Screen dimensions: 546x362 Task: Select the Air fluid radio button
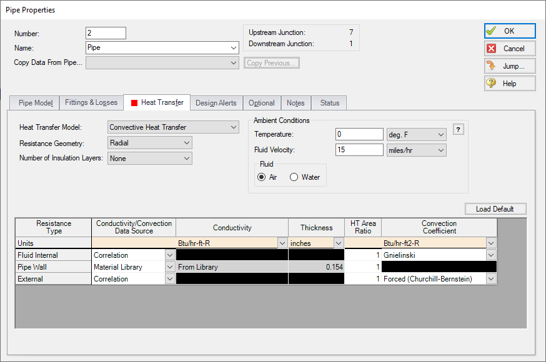click(x=262, y=177)
